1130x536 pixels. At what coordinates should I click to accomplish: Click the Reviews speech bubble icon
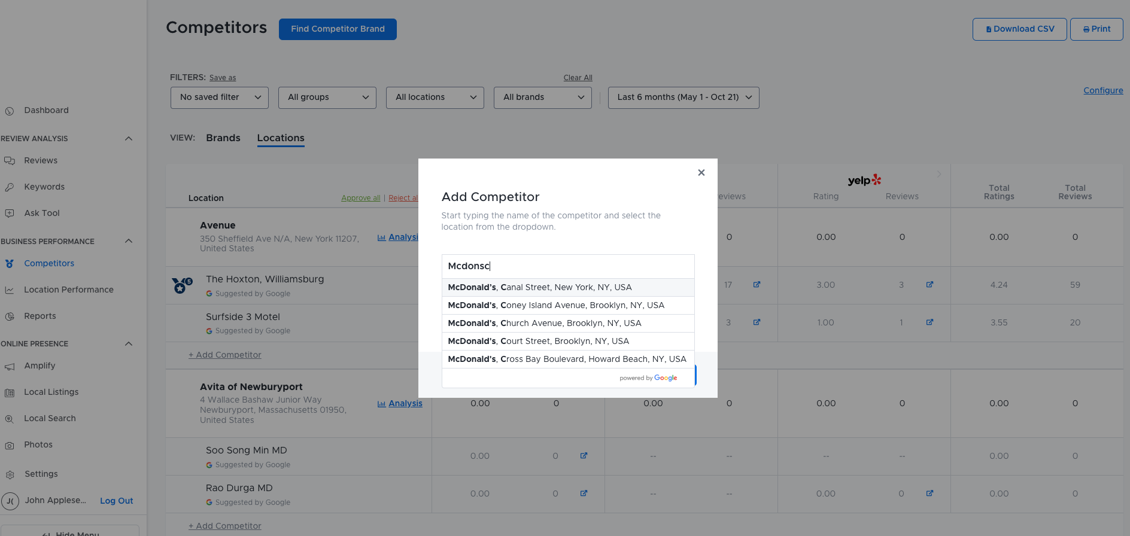click(x=10, y=161)
